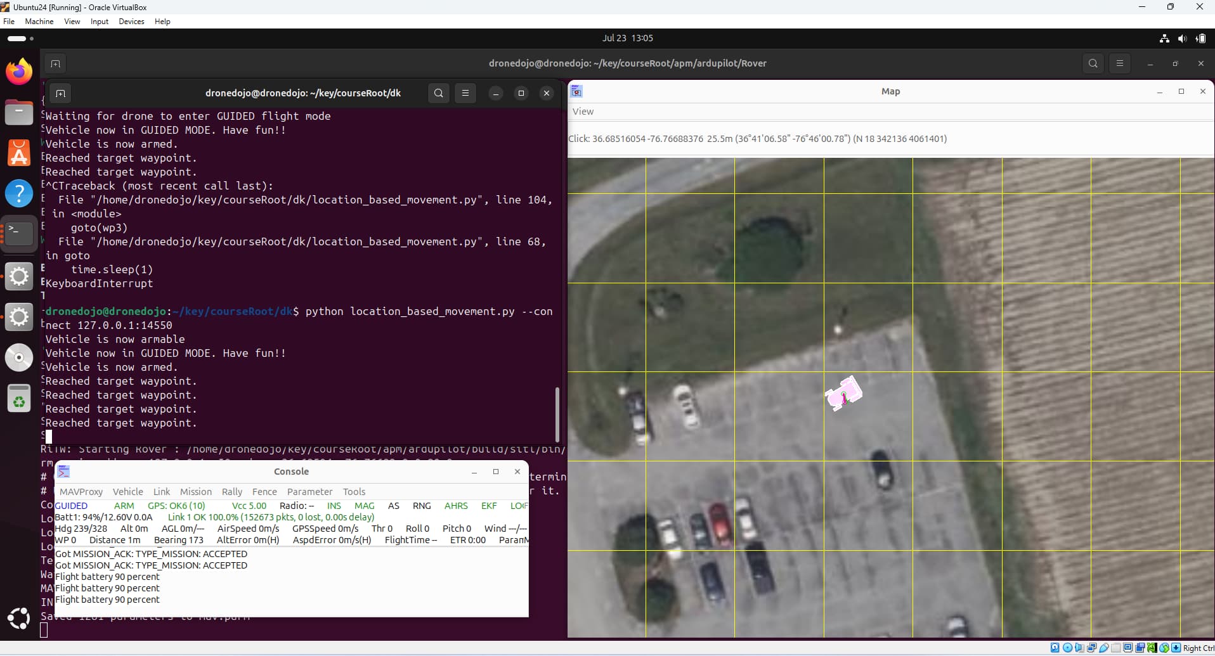Screen dimensions: 1215x656
Task: Click the Right Ctrl host key indicator
Action: click(1198, 648)
